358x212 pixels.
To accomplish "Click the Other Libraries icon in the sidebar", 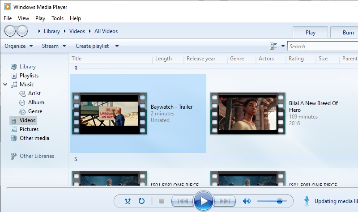I will 13,156.
